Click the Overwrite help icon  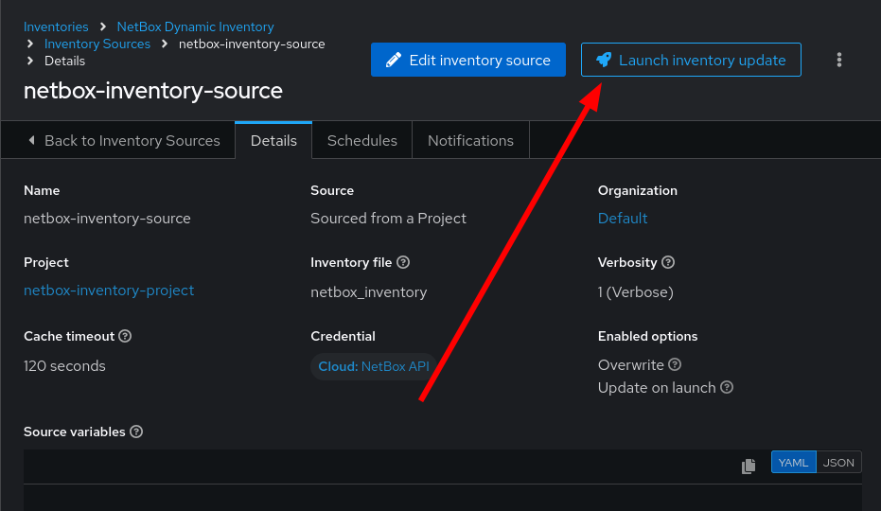coord(675,364)
